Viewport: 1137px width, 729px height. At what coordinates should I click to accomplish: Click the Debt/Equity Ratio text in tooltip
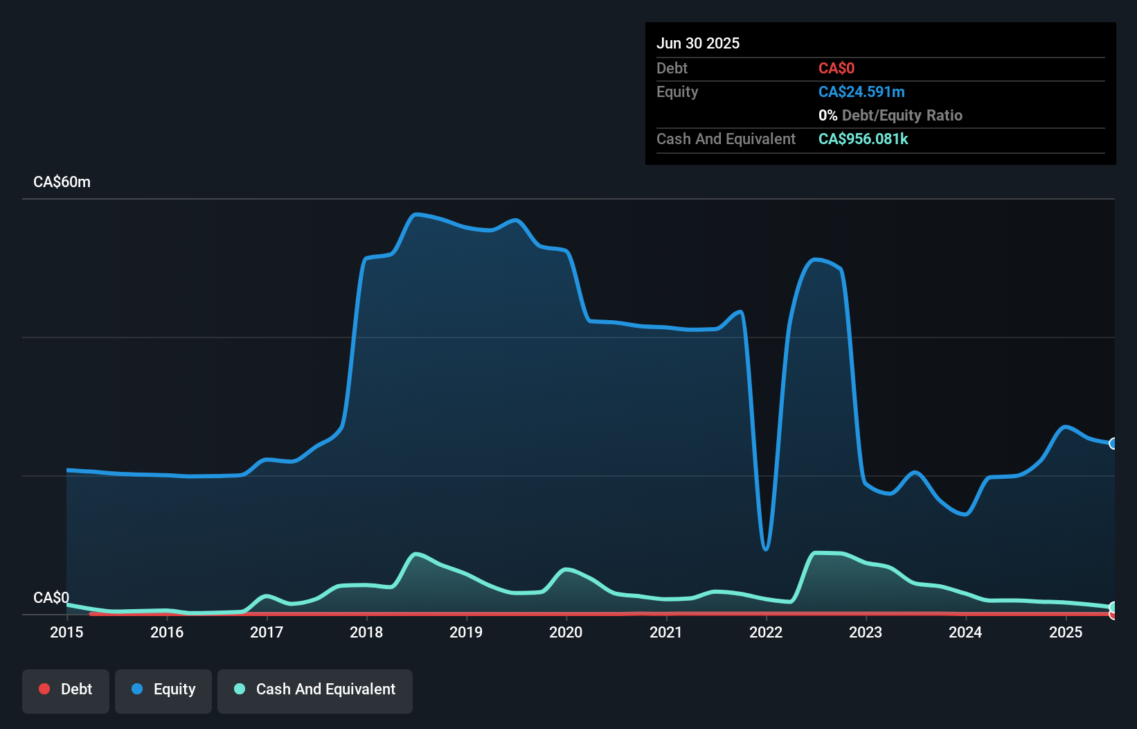tap(902, 115)
